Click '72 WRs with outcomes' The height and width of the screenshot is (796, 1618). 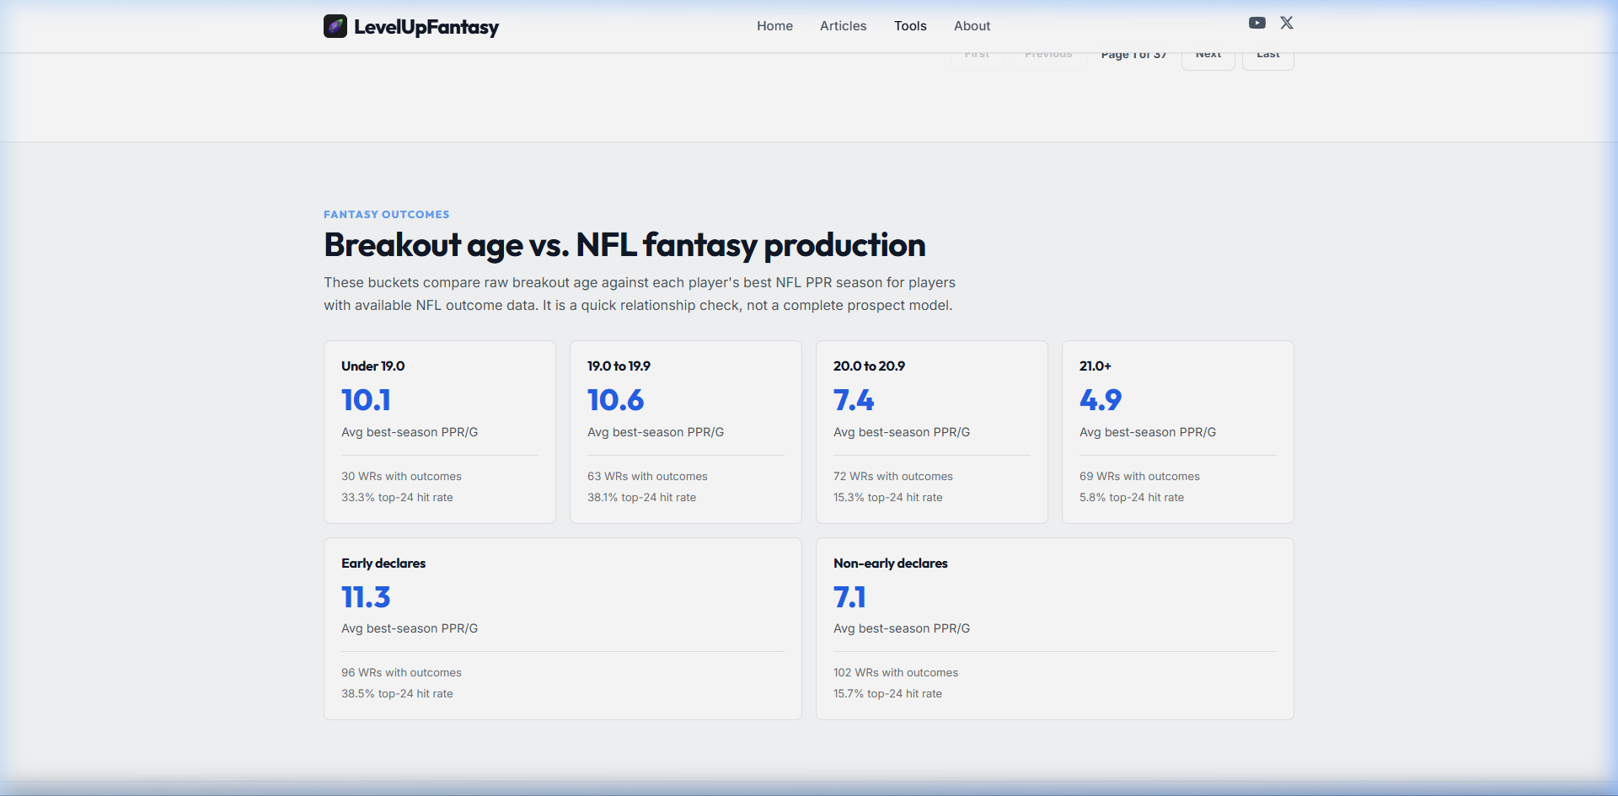click(x=893, y=477)
